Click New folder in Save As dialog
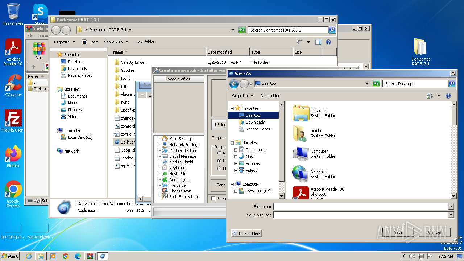The height and width of the screenshot is (261, 464). tap(270, 96)
